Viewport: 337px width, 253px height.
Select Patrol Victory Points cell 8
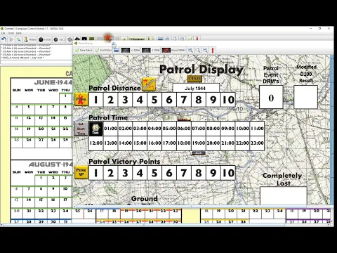(199, 173)
